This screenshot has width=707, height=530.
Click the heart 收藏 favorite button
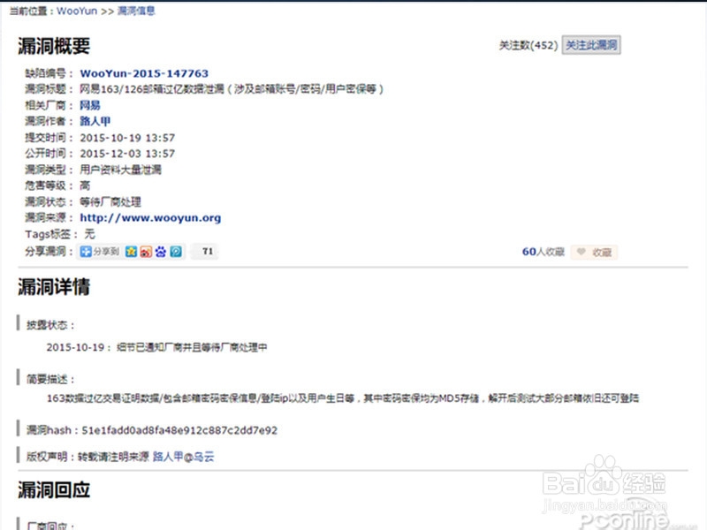(x=594, y=252)
